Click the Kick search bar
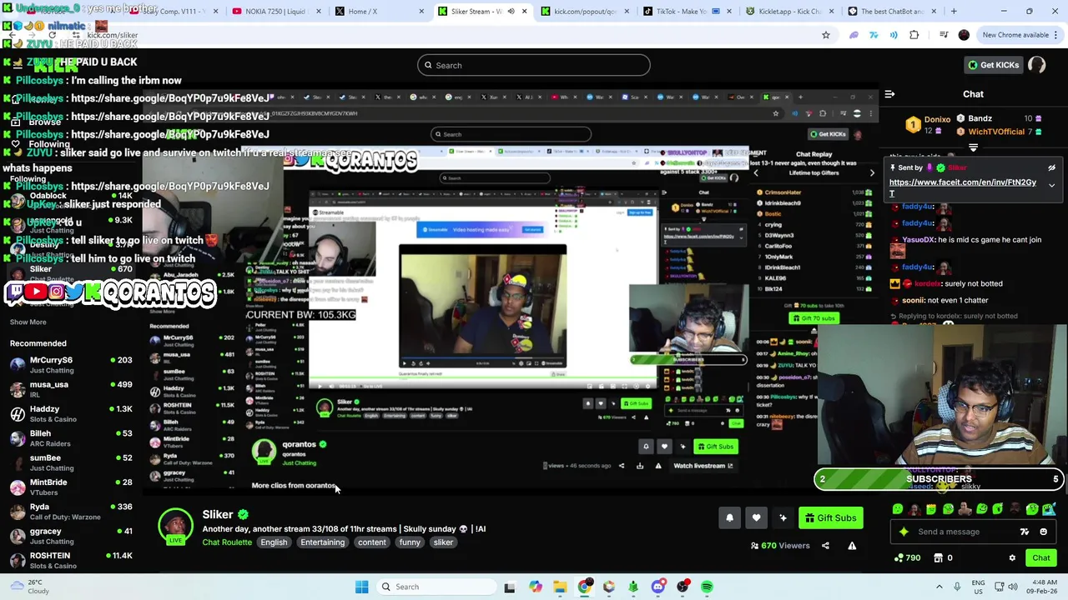The width and height of the screenshot is (1068, 600). coord(533,65)
